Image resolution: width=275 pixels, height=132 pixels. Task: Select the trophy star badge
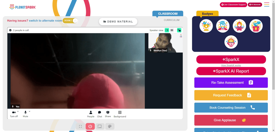206,26
